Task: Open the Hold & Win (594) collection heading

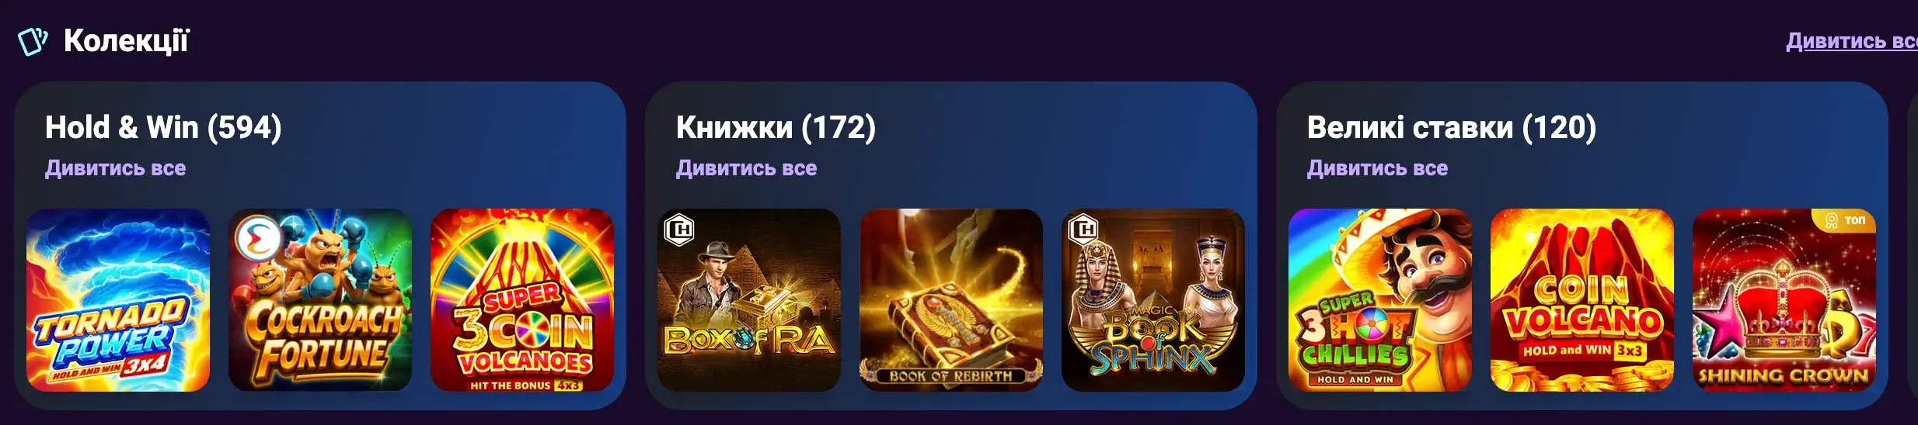Action: pos(163,127)
